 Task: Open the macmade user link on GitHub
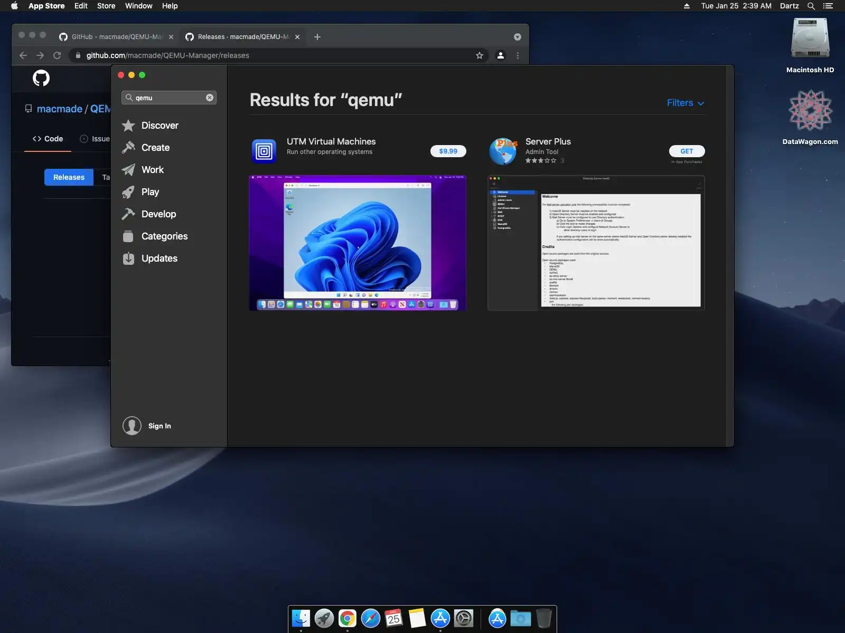click(x=60, y=109)
